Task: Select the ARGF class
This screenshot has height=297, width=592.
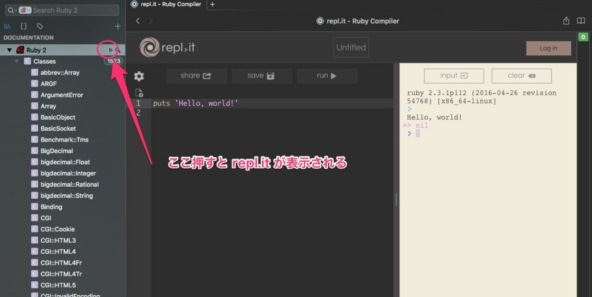Action: pos(49,84)
